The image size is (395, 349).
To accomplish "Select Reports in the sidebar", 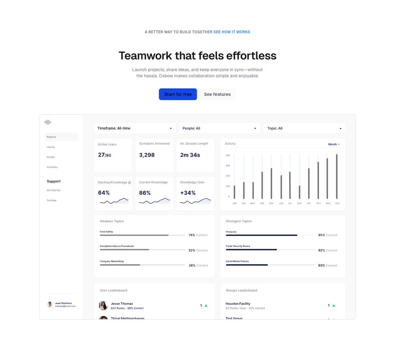I will (51, 137).
